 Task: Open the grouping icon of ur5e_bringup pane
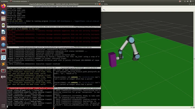[x=8, y=27]
